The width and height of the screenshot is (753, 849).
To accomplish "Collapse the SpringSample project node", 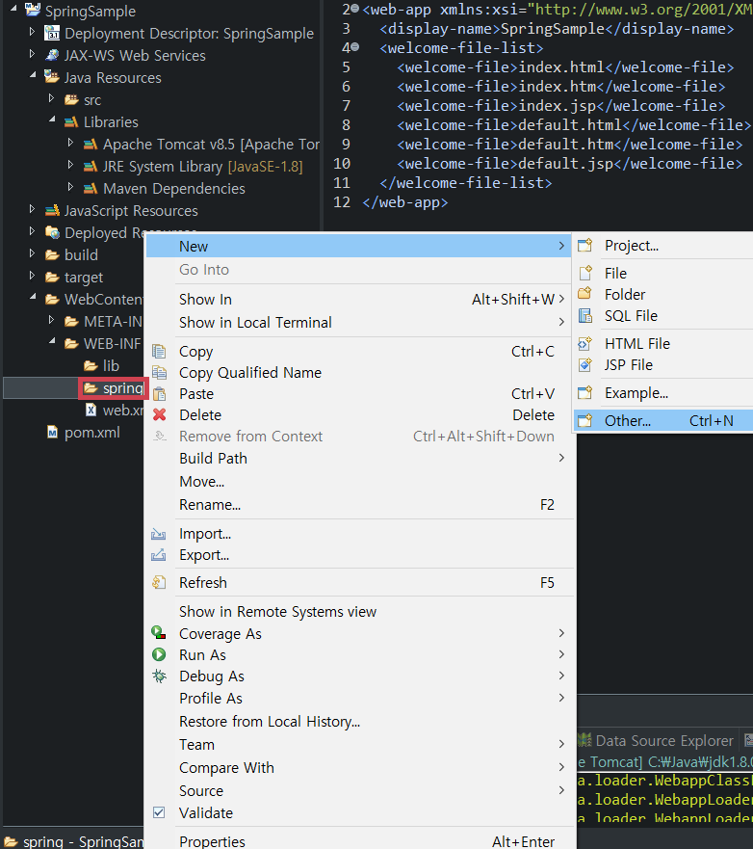I will [x=14, y=8].
